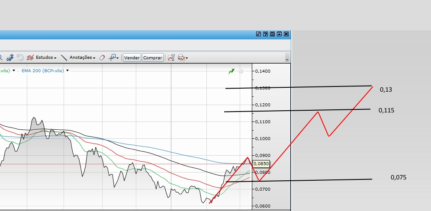Screen dimensions: 431x211
Task: Expand the EMA 200 (BCP:xlis) legend arrow
Action: 68,70
